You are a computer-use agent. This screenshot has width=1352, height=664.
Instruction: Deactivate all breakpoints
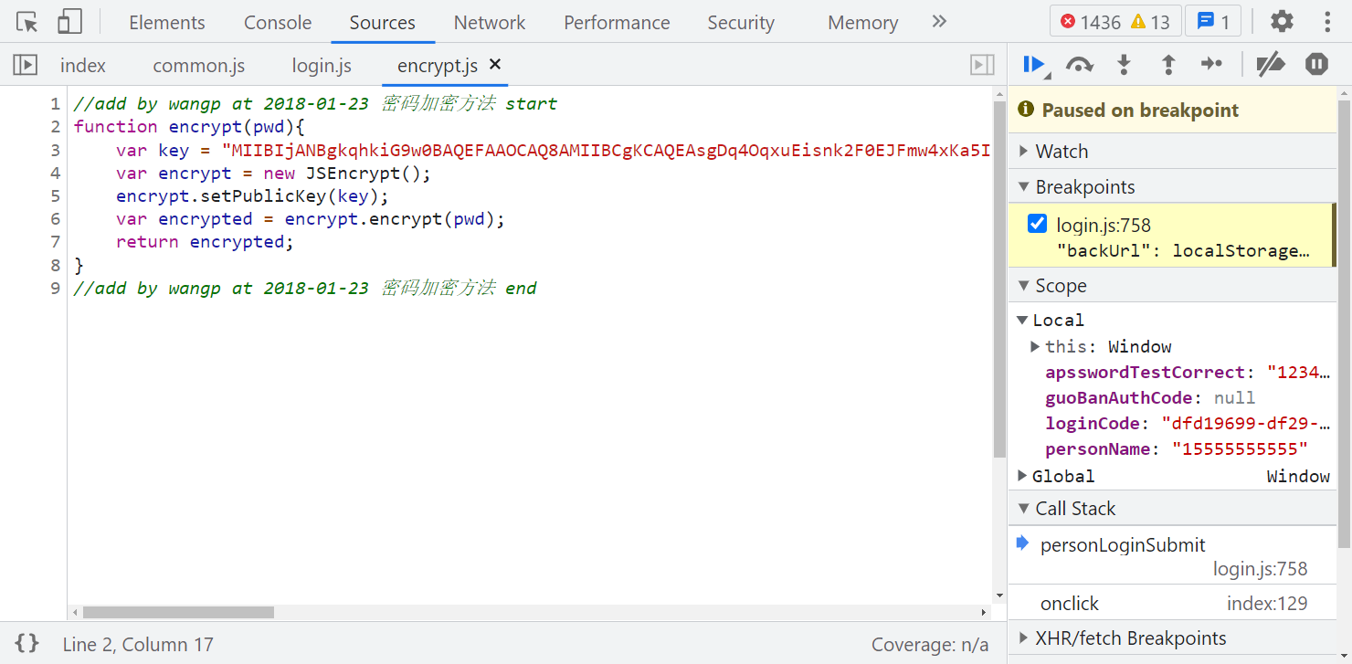(x=1270, y=64)
